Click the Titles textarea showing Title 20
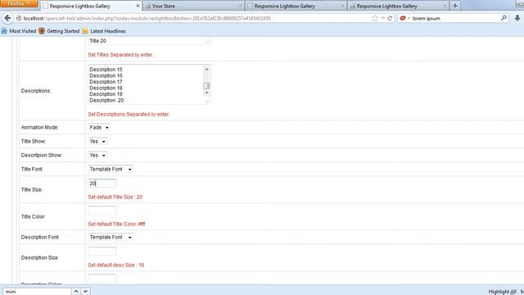The height and width of the screenshot is (295, 524). tap(149, 41)
